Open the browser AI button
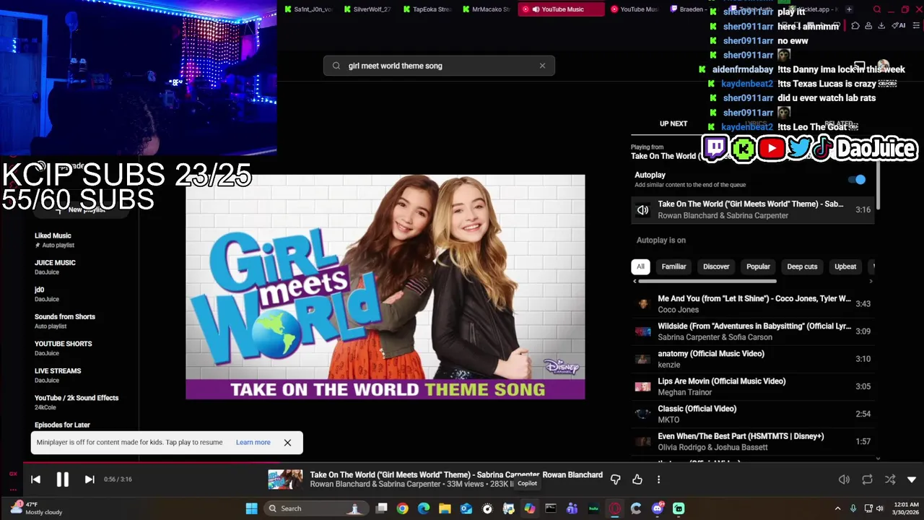Image resolution: width=924 pixels, height=520 pixels. pos(899,26)
